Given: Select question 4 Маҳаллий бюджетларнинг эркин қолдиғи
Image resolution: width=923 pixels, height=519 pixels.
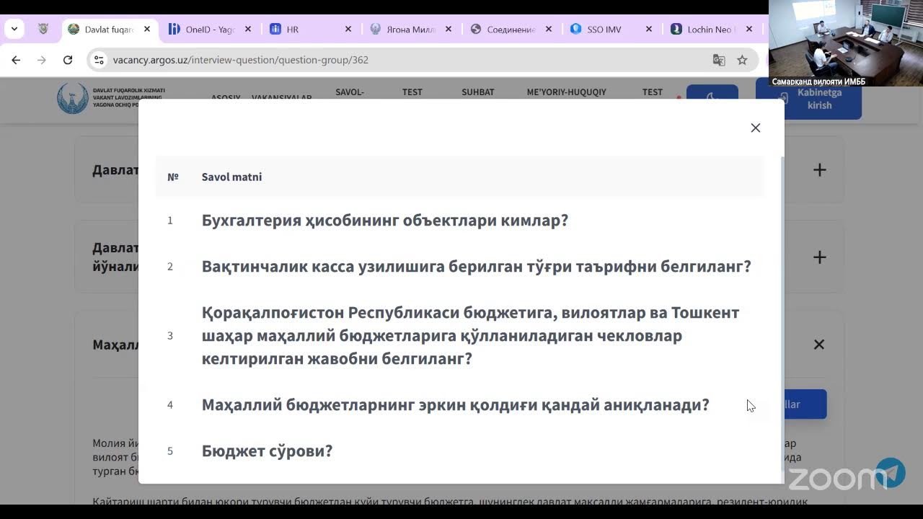Looking at the screenshot, I should 456,405.
